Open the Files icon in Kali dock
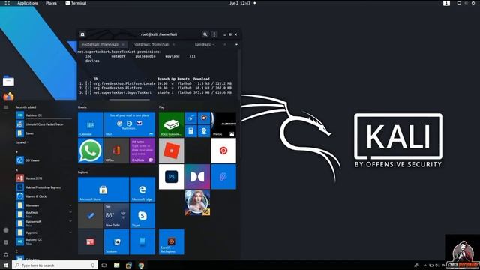Image resolution: width=480 pixels, height=270 pixels. click(8, 81)
